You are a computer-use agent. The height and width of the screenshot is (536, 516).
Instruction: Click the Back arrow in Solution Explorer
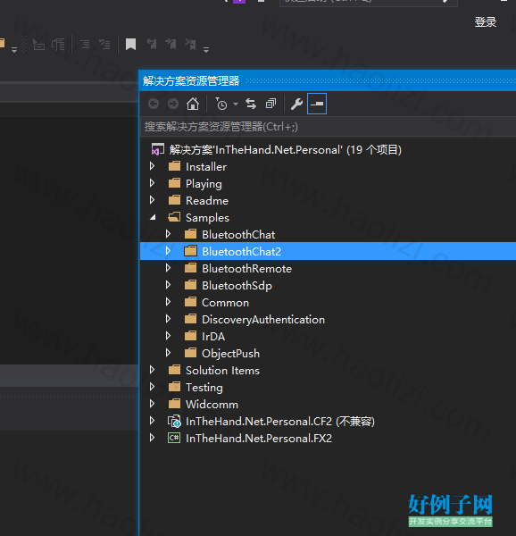(154, 104)
